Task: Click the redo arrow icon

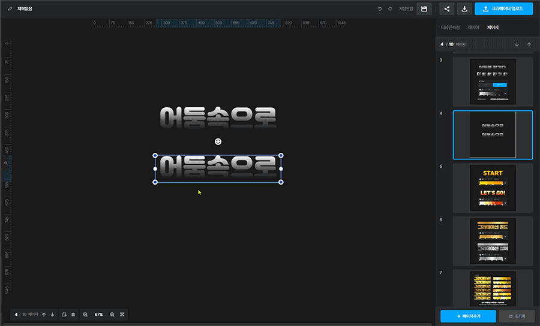Action: coord(391,9)
